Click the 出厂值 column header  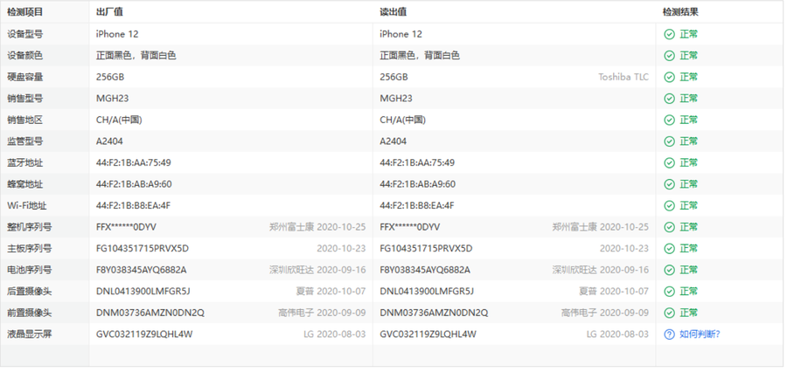pos(109,12)
